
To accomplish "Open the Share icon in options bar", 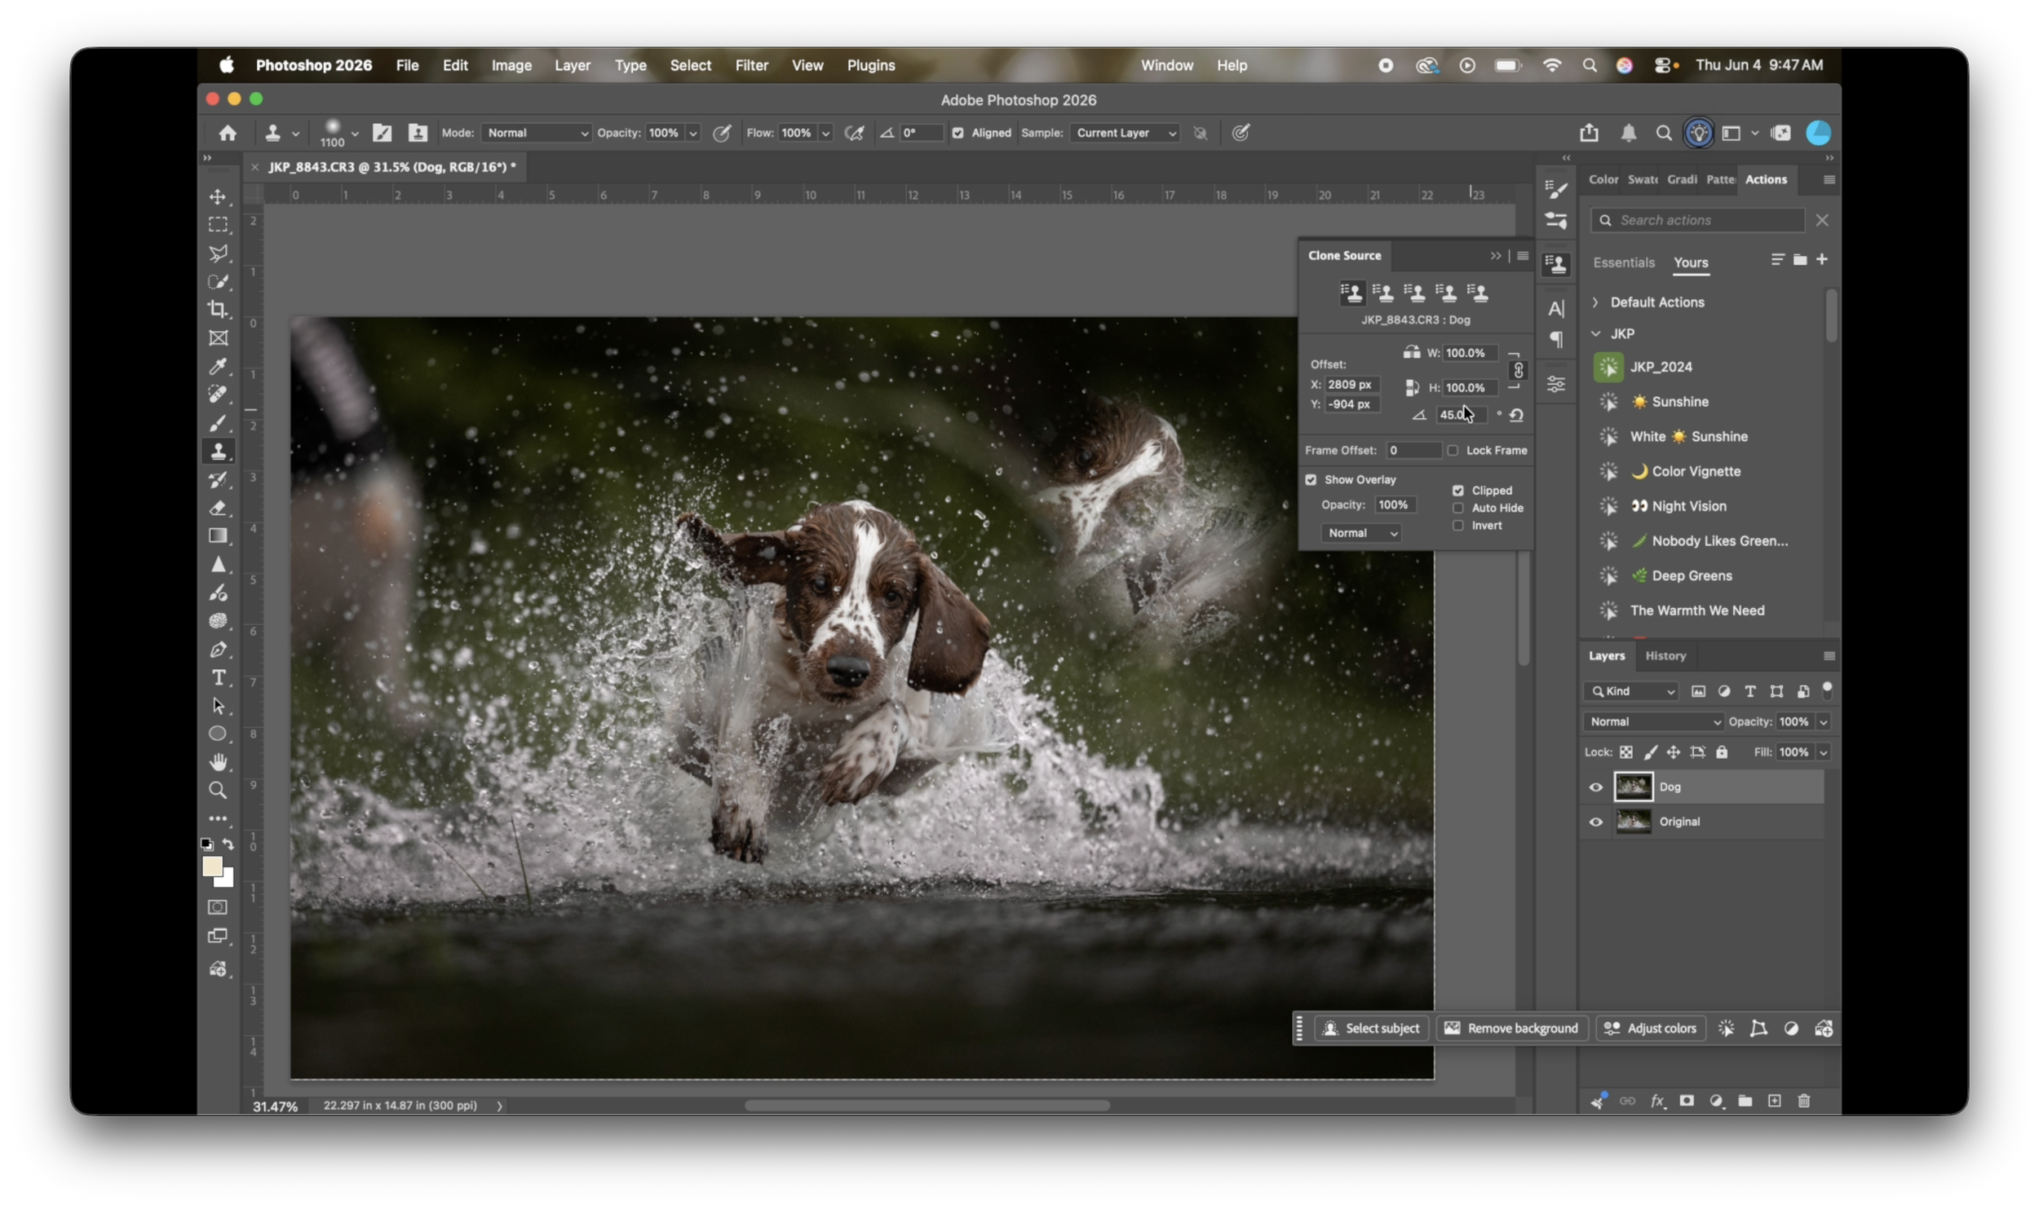I will pyautogui.click(x=1589, y=133).
